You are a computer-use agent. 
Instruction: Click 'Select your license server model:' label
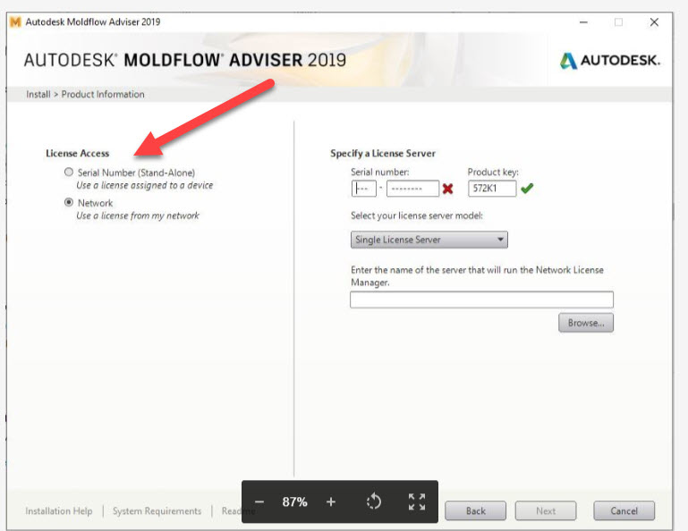[417, 215]
